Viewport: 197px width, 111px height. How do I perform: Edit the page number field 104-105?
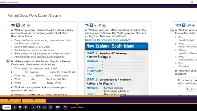point(7,107)
